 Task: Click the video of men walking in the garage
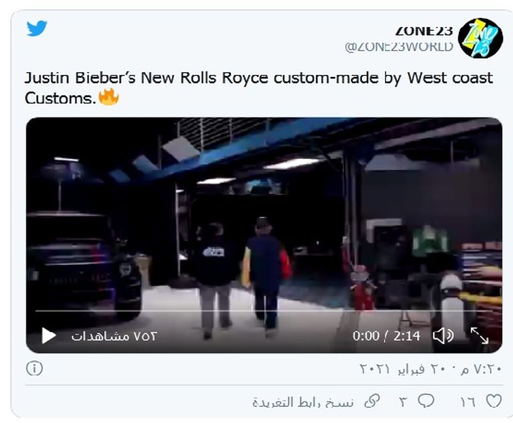[x=264, y=220]
